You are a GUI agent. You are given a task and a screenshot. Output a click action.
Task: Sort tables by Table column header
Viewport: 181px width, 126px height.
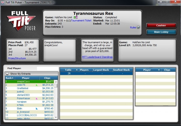coord(69,70)
